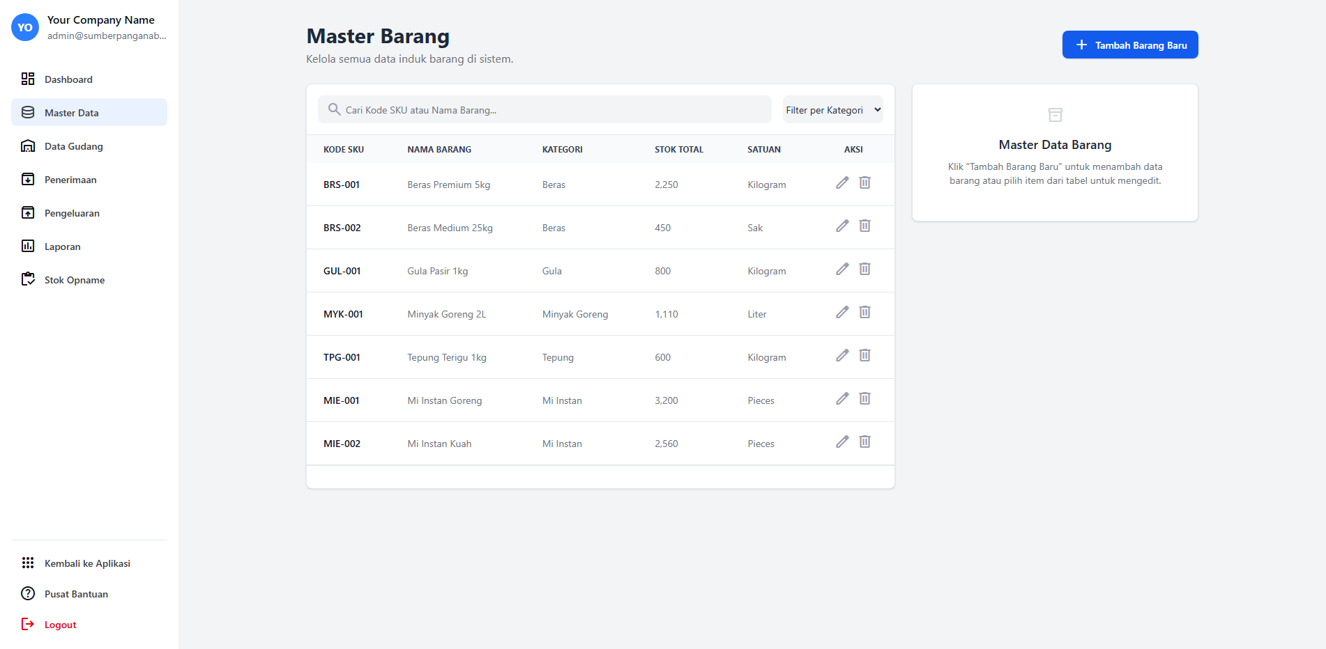1326x649 pixels.
Task: Select Master Data in the sidebar
Action: [x=71, y=113]
